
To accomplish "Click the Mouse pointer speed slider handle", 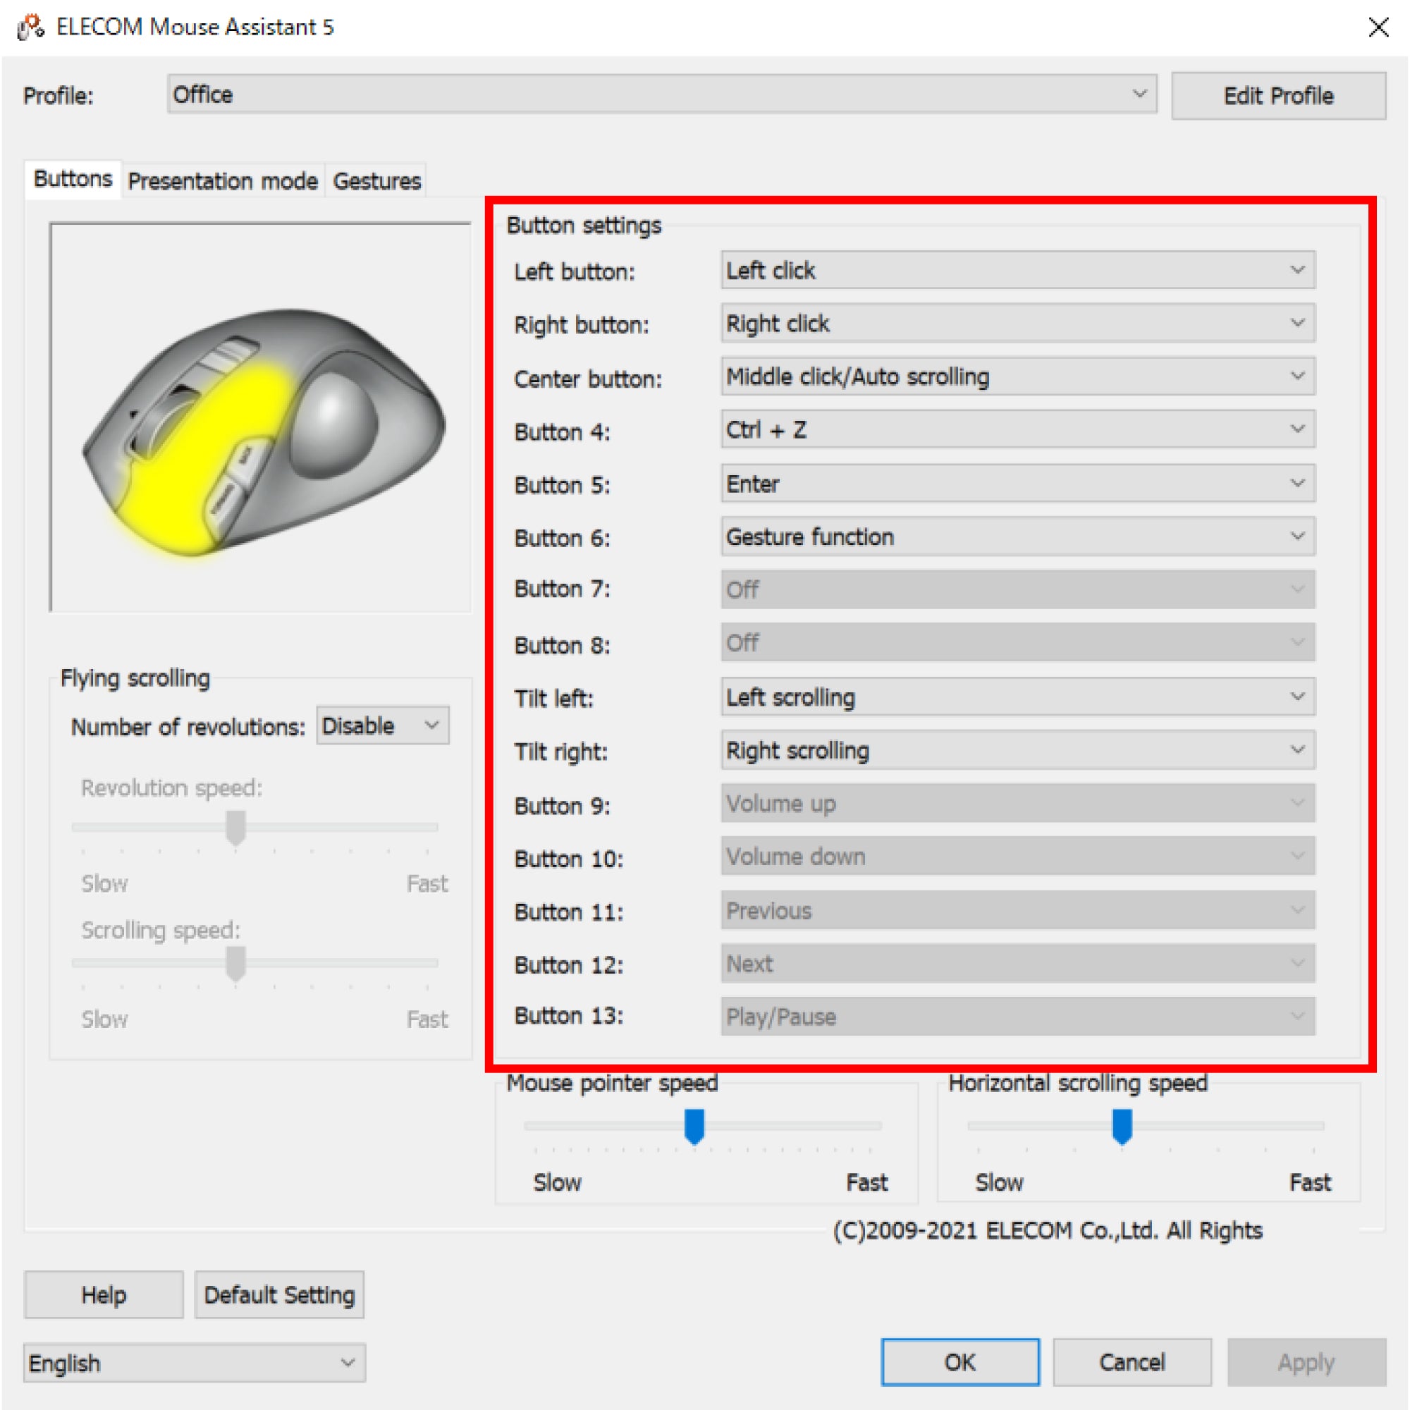I will tap(694, 1126).
